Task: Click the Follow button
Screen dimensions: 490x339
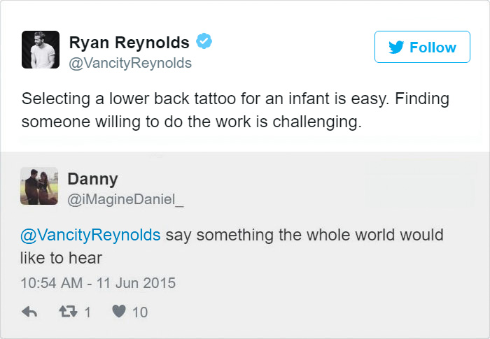Action: [x=422, y=48]
